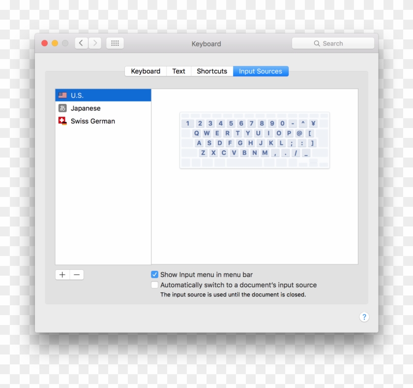The width and height of the screenshot is (413, 388).
Task: Switch to the Keyboard tab
Action: [x=145, y=71]
